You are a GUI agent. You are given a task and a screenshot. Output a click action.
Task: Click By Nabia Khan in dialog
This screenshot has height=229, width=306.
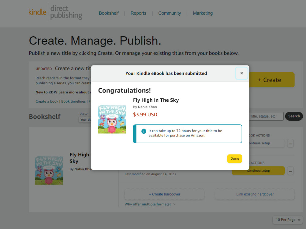(145, 107)
